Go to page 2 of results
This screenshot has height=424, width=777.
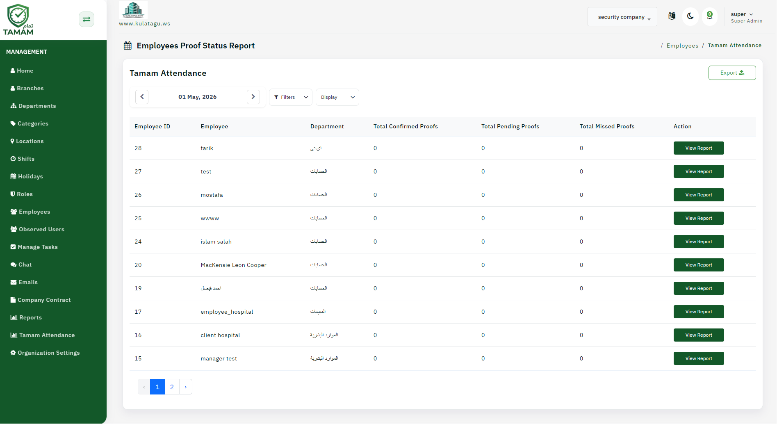pyautogui.click(x=172, y=387)
